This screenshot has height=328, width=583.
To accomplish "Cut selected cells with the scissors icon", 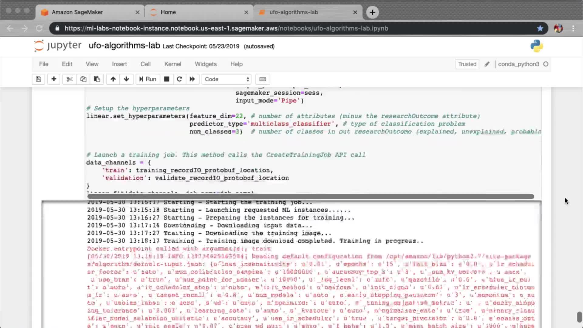I will coord(70,79).
